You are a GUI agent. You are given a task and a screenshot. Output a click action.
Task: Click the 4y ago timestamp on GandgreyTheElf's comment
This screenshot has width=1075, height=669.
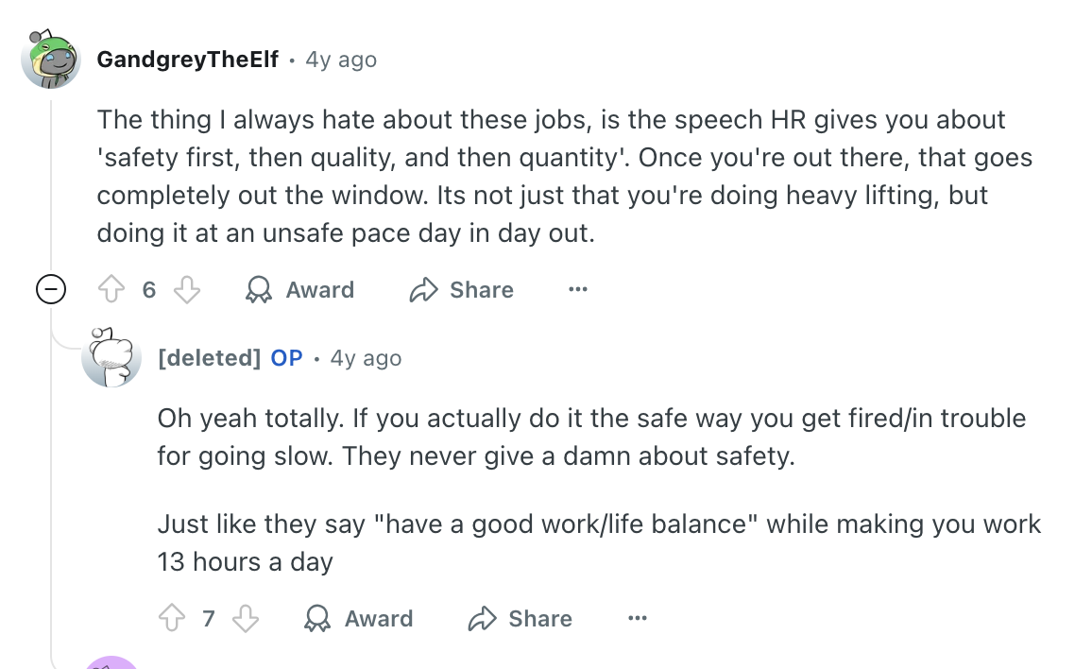click(x=341, y=60)
